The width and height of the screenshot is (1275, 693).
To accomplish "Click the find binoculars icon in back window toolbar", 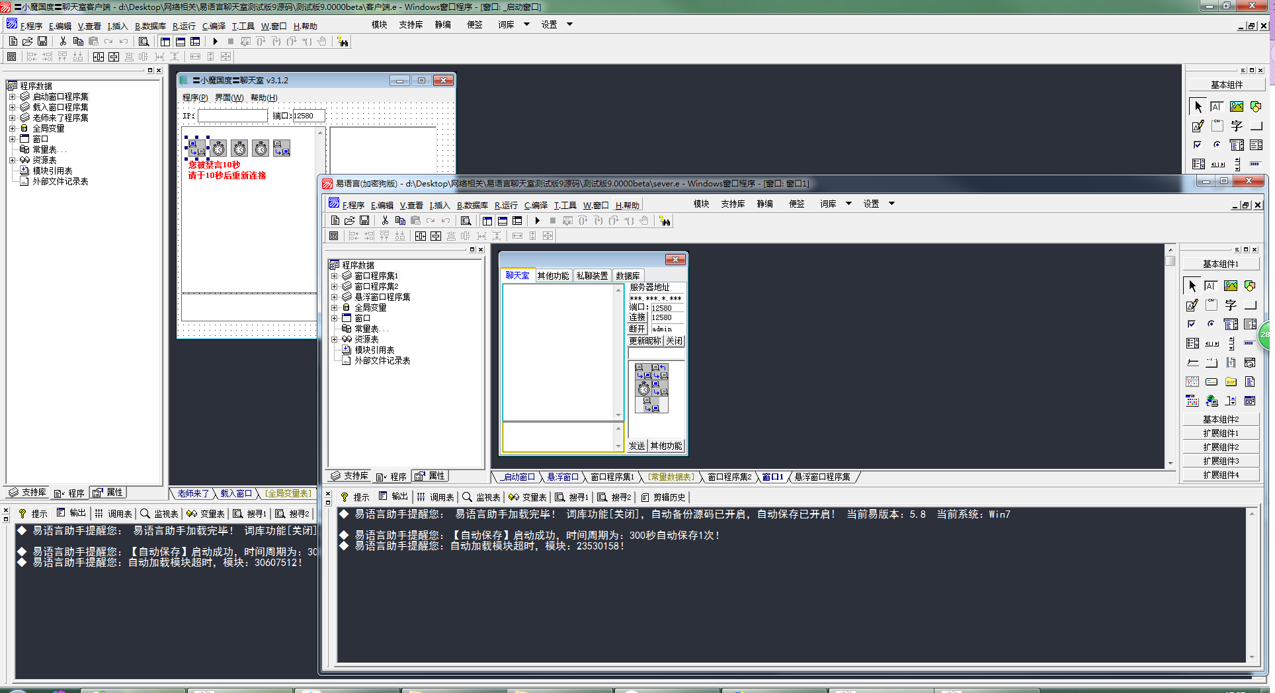I will 343,42.
